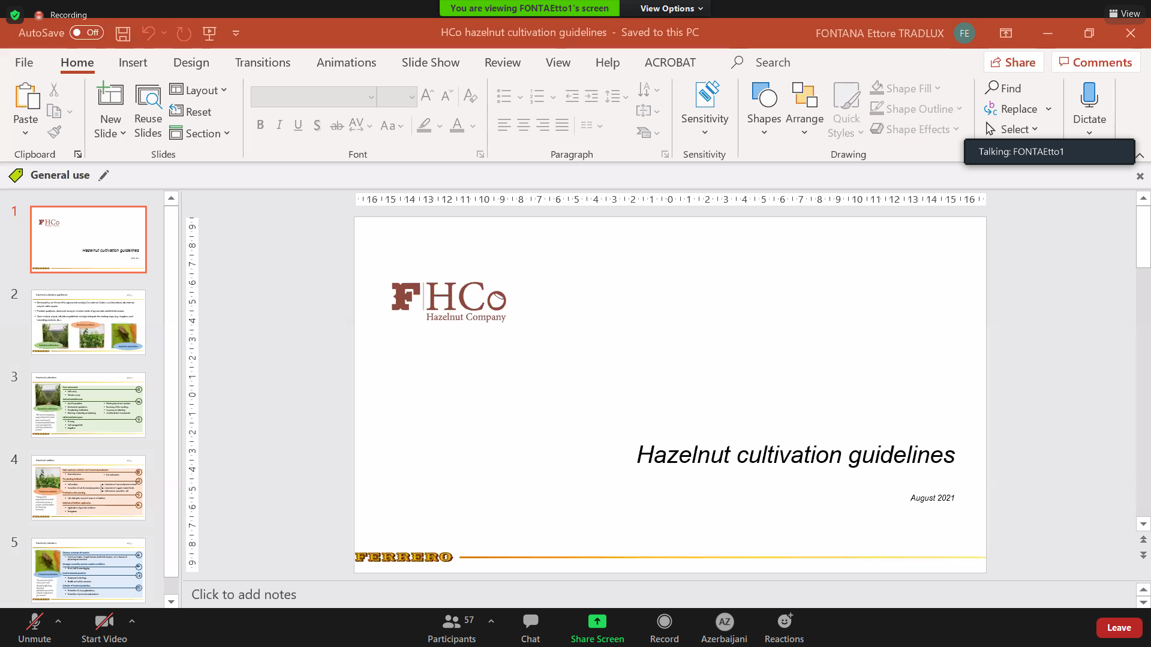Click the Reset slide button
Screen dimensions: 1151x647
191,112
